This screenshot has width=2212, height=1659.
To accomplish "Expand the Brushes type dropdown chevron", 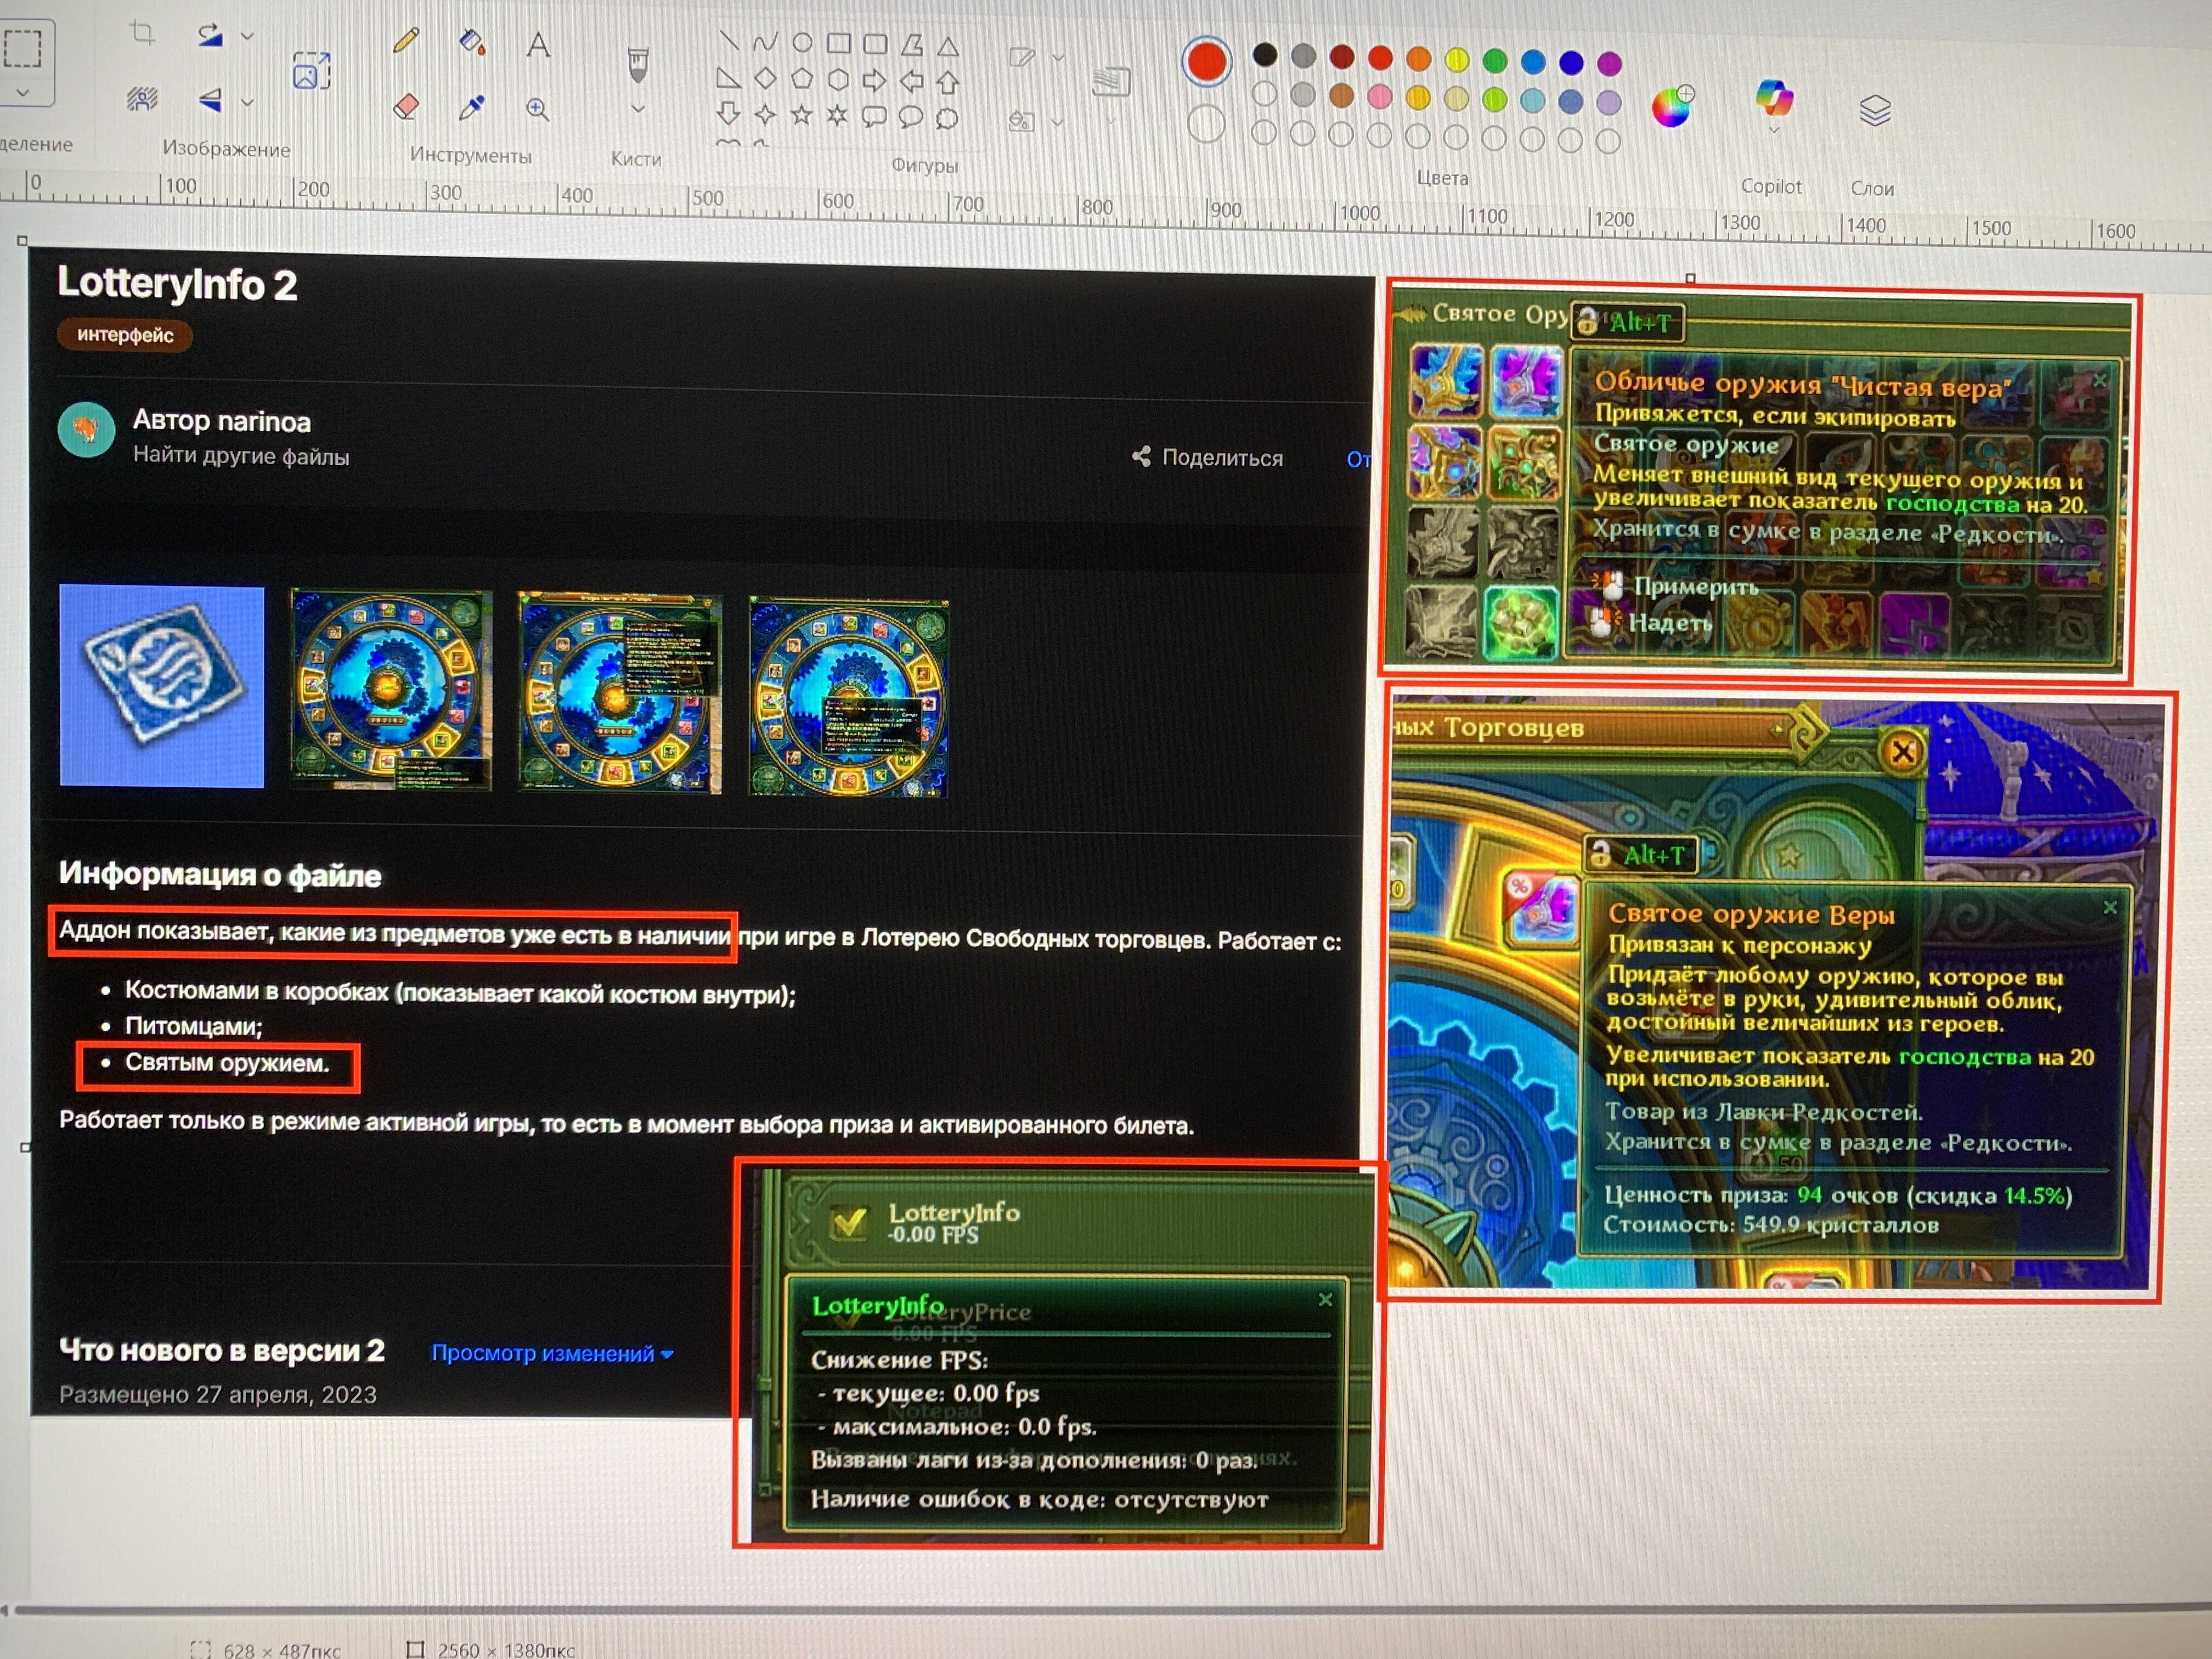I will pos(638,109).
